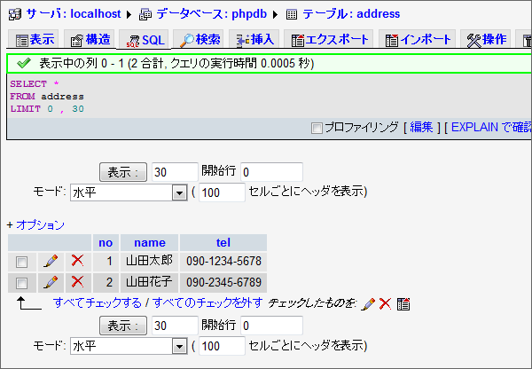Image resolution: width=532 pixels, height=369 pixels.
Task: Focus the lower header repeat field 100
Action: click(222, 346)
